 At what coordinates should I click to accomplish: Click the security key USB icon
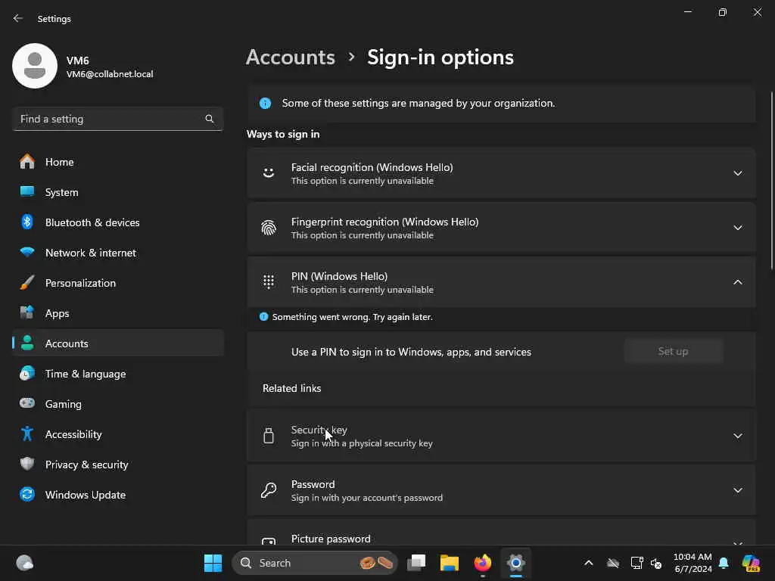(269, 436)
